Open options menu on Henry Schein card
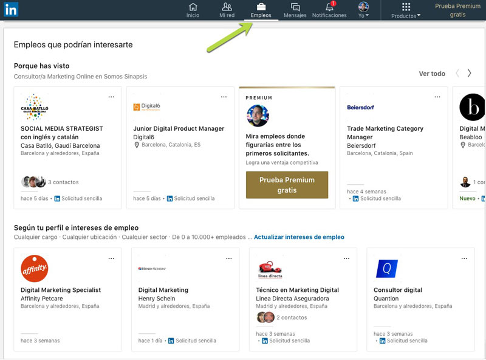Screen dimensions: 486x360 click(229, 258)
